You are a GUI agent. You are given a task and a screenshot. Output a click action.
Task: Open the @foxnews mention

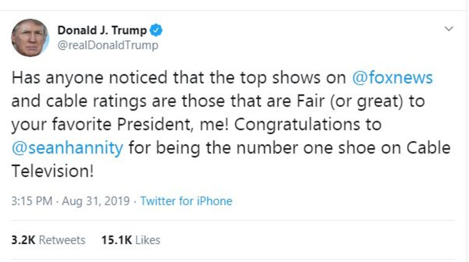[392, 78]
